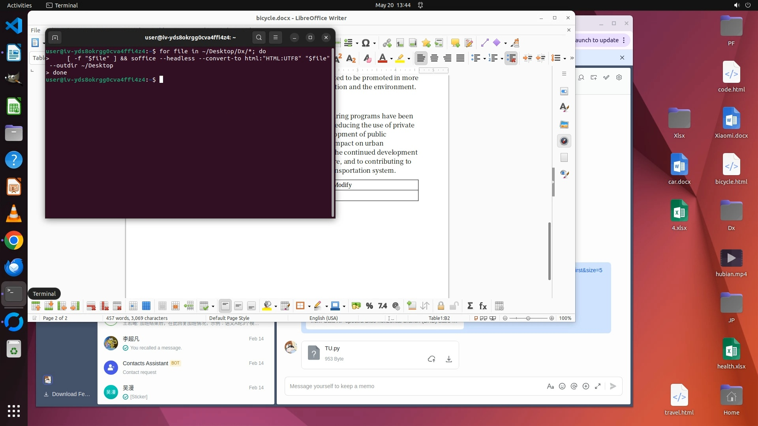
Task: Expand the font color dropdown arrow
Action: click(391, 59)
